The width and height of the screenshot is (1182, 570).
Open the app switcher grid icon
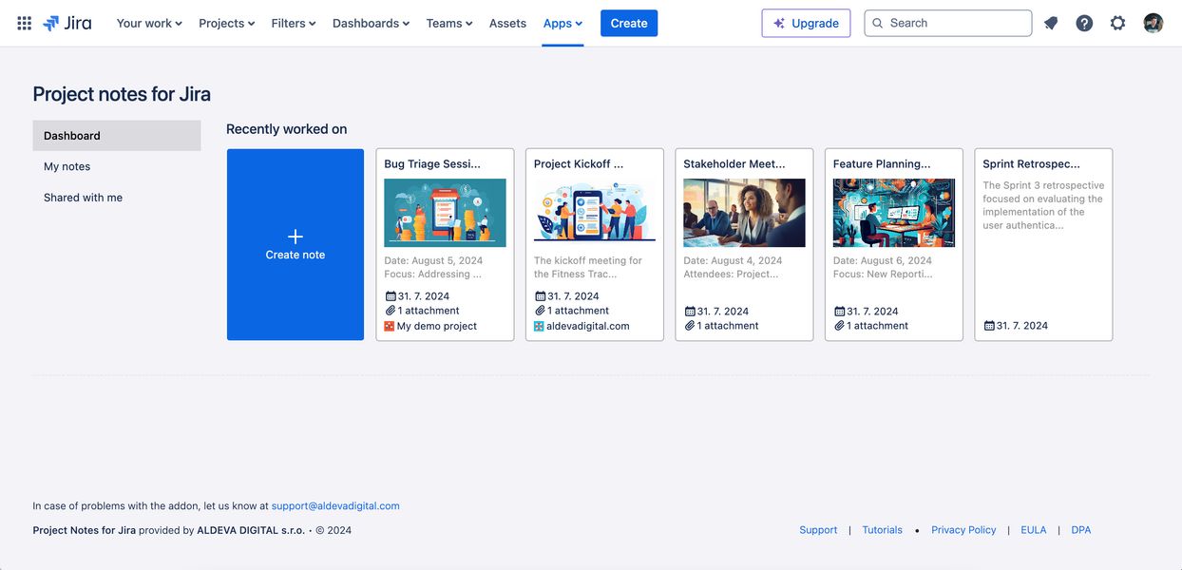click(x=25, y=23)
